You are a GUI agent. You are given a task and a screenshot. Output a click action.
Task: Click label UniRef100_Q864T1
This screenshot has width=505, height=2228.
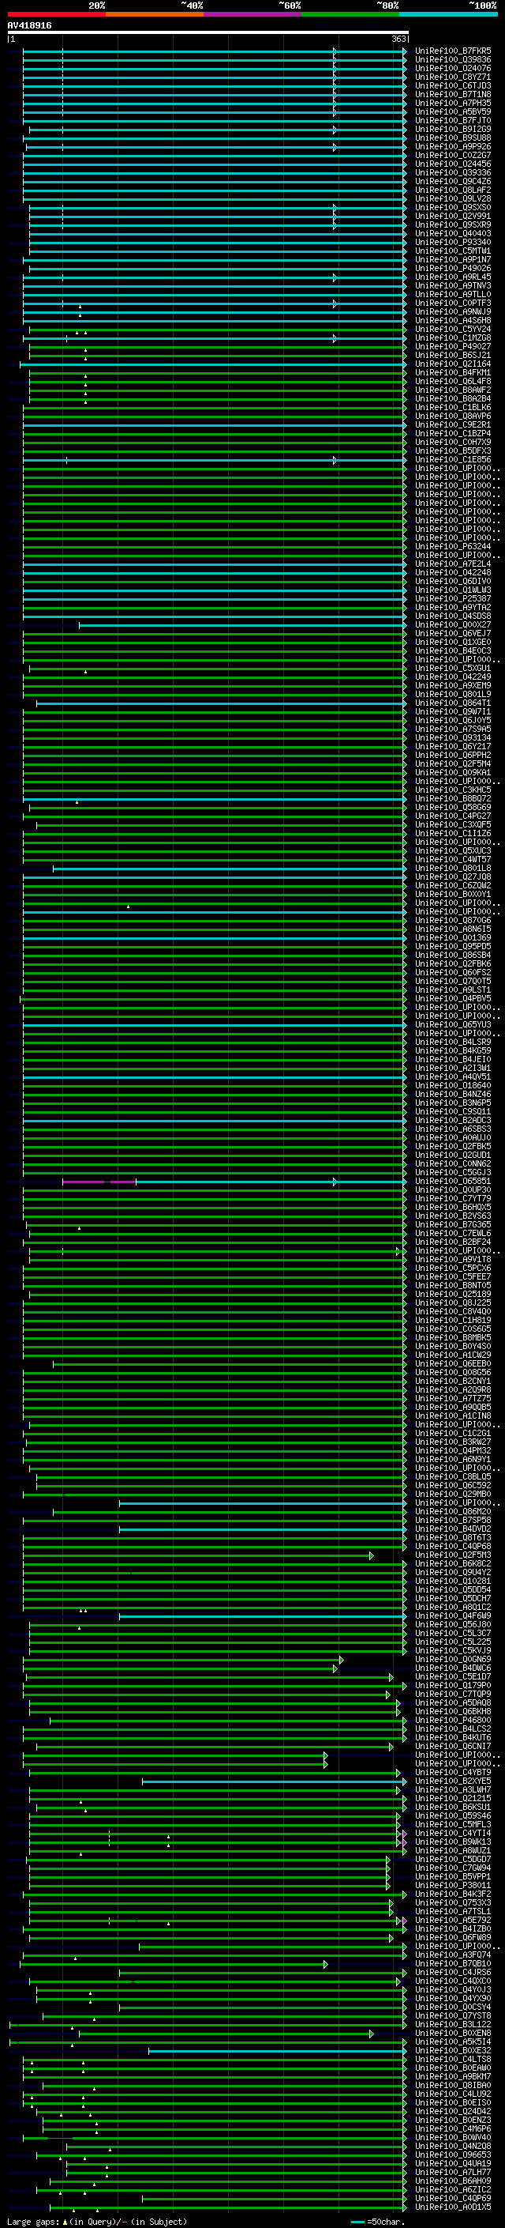(x=453, y=703)
